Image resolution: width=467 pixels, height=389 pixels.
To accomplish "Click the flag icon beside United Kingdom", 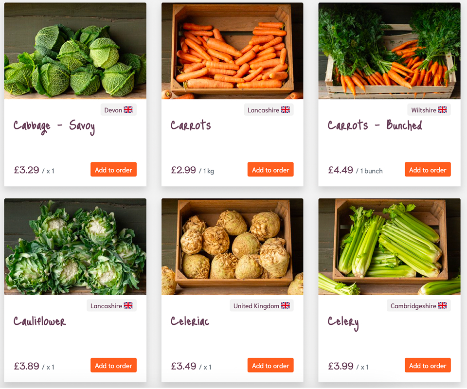I will pos(286,306).
